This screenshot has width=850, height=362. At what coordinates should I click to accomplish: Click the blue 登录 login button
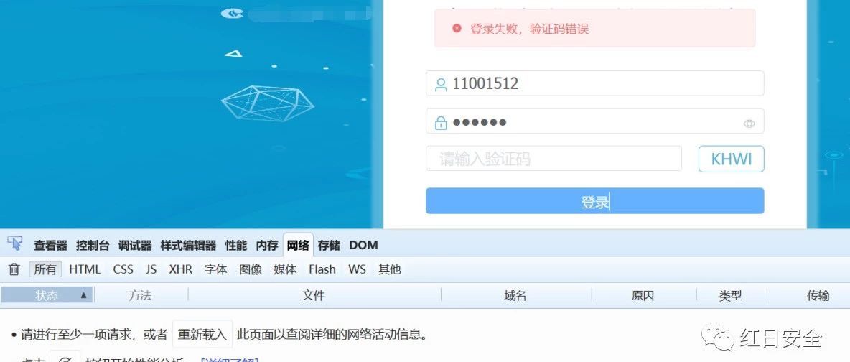594,201
